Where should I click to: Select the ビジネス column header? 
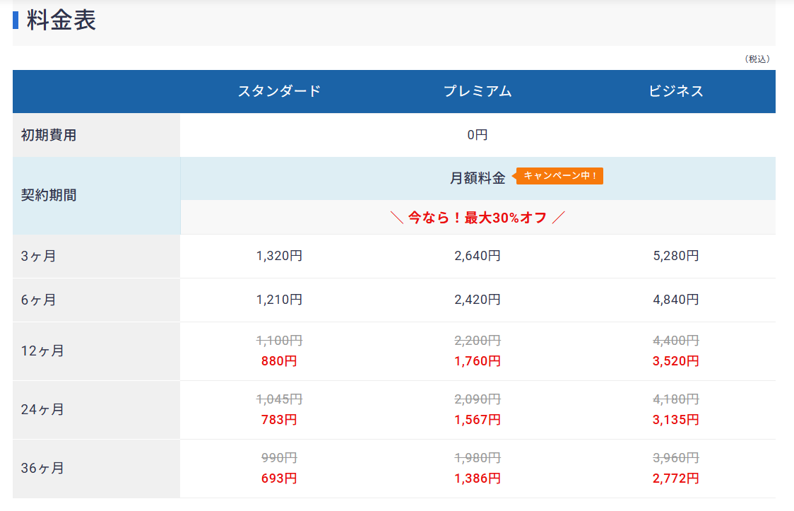[676, 91]
